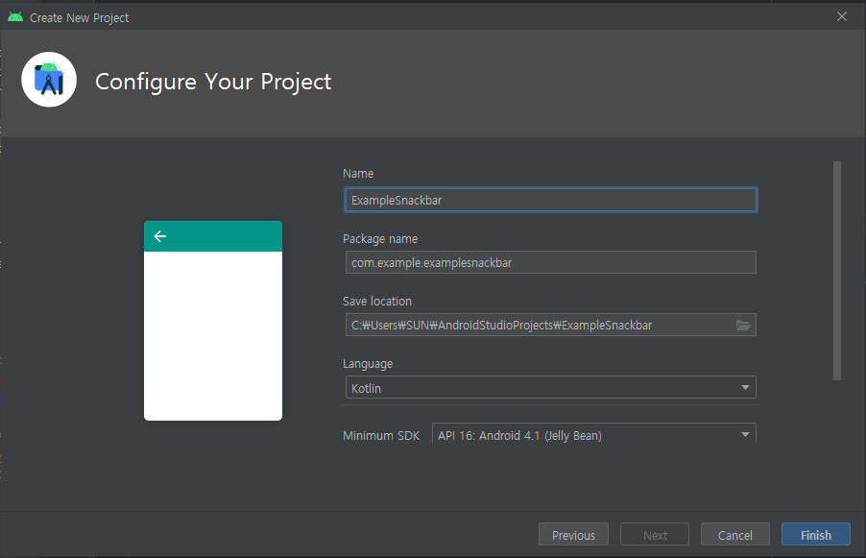This screenshot has width=866, height=558.
Task: Close the Create New Project dialog
Action: (842, 16)
